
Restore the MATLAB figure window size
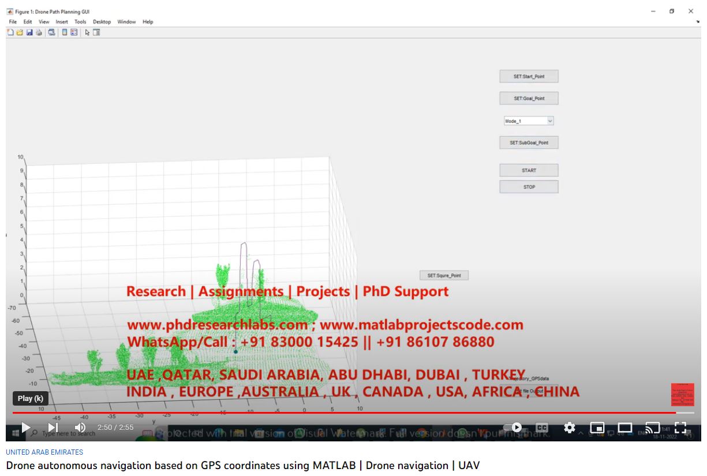pyautogui.click(x=672, y=11)
